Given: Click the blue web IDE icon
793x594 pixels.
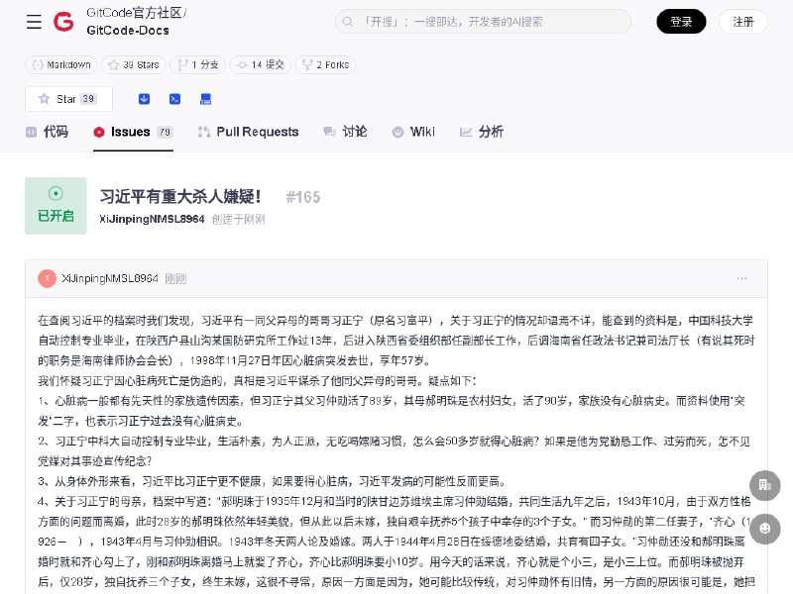Looking at the screenshot, I should click(205, 99).
